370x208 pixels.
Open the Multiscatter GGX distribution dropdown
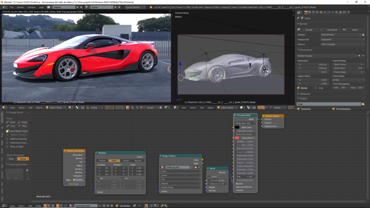click(x=245, y=123)
